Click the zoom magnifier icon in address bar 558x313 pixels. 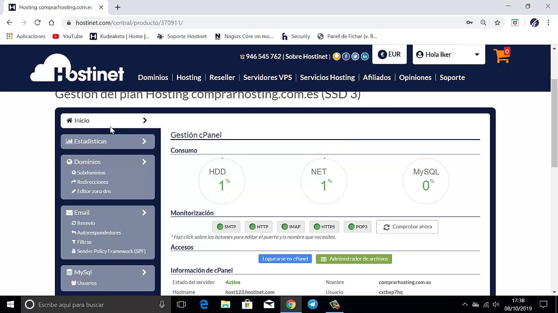(483, 23)
